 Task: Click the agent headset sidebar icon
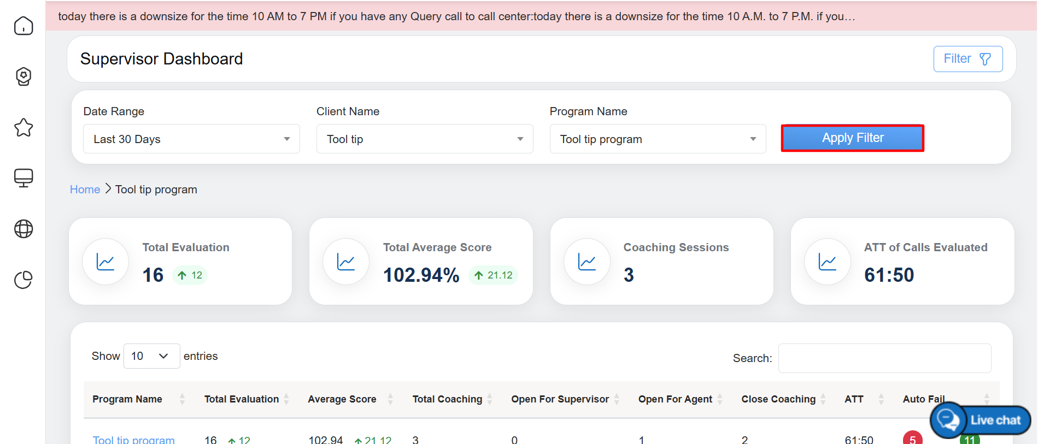24,76
